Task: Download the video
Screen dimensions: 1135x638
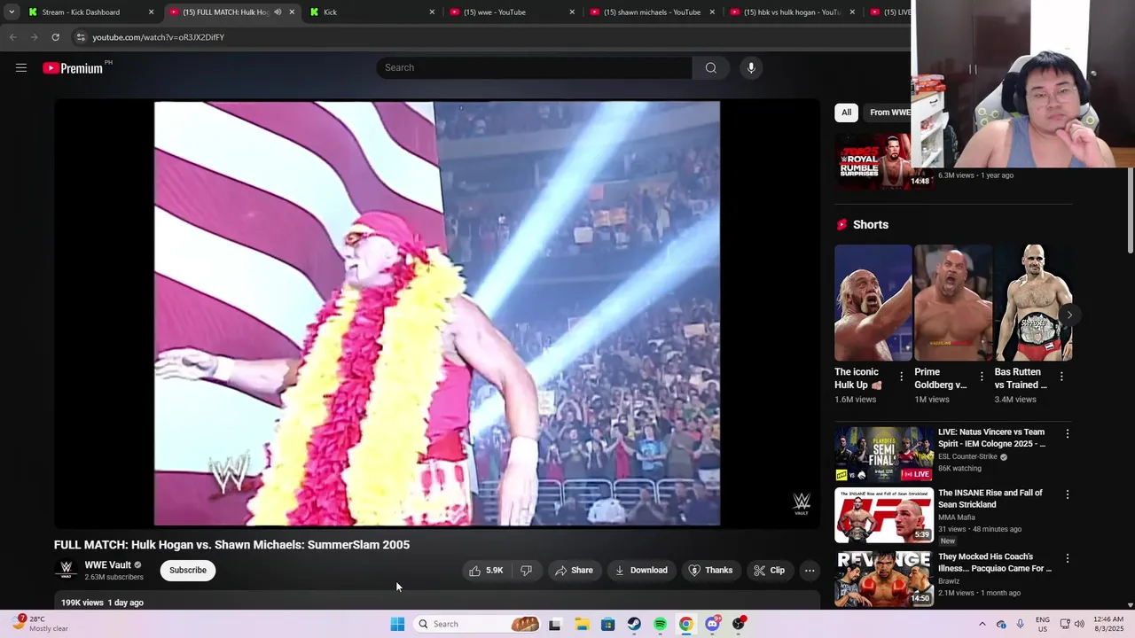Action: [641, 570]
